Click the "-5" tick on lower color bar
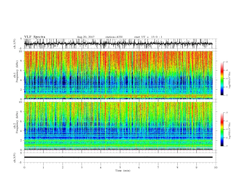243x188 pixels. pos(226,129)
